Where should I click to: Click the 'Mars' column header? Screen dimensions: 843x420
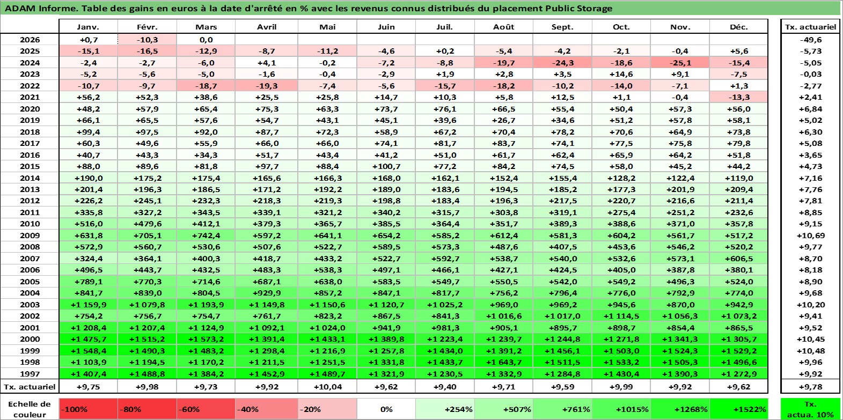coord(206,27)
